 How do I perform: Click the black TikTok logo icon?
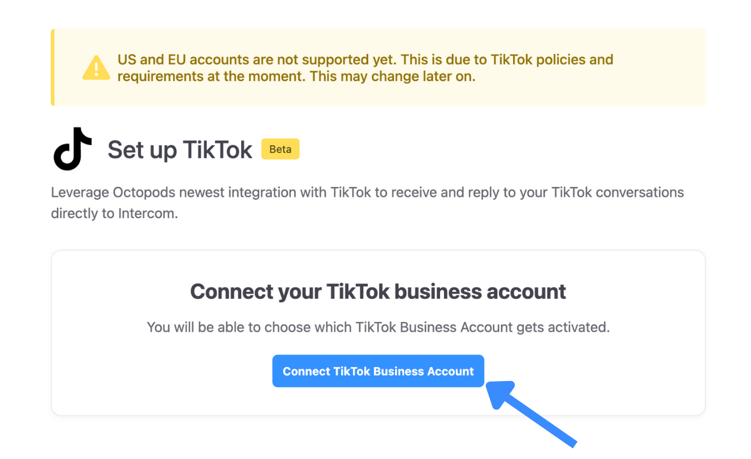tap(72, 149)
